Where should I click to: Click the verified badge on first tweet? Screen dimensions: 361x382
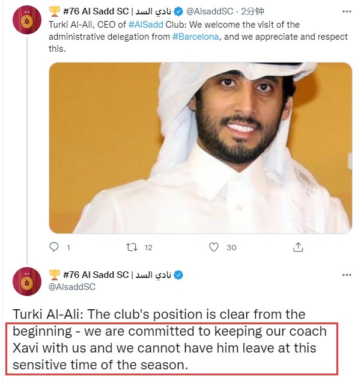tap(179, 11)
